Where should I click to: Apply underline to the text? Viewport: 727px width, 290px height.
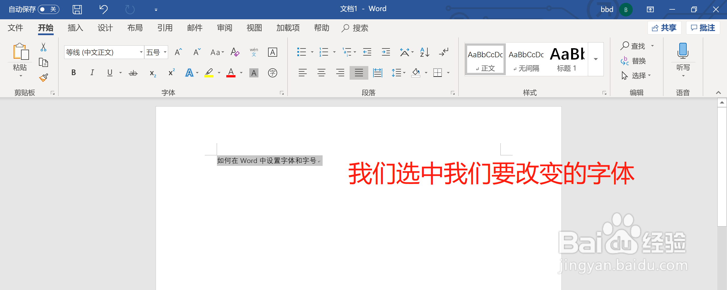(109, 73)
